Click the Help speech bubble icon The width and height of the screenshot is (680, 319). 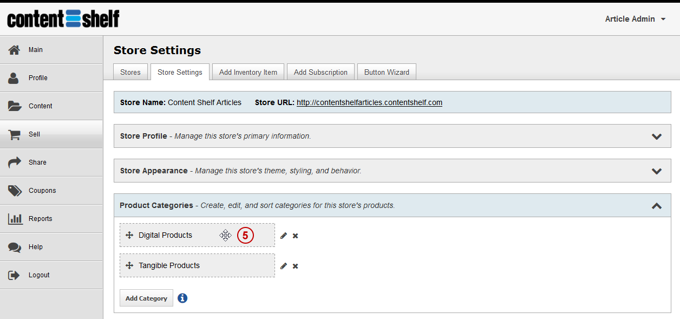tap(15, 247)
